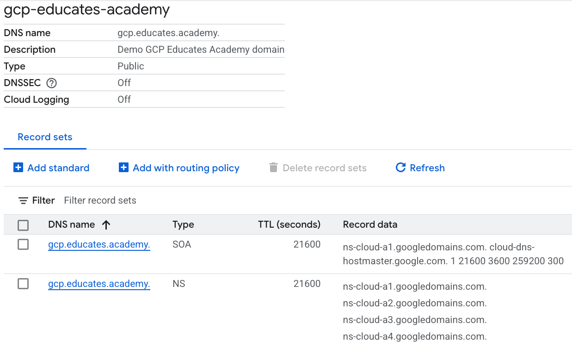Image resolution: width=572 pixels, height=348 pixels.
Task: Click Add with routing policy button
Action: 179,168
